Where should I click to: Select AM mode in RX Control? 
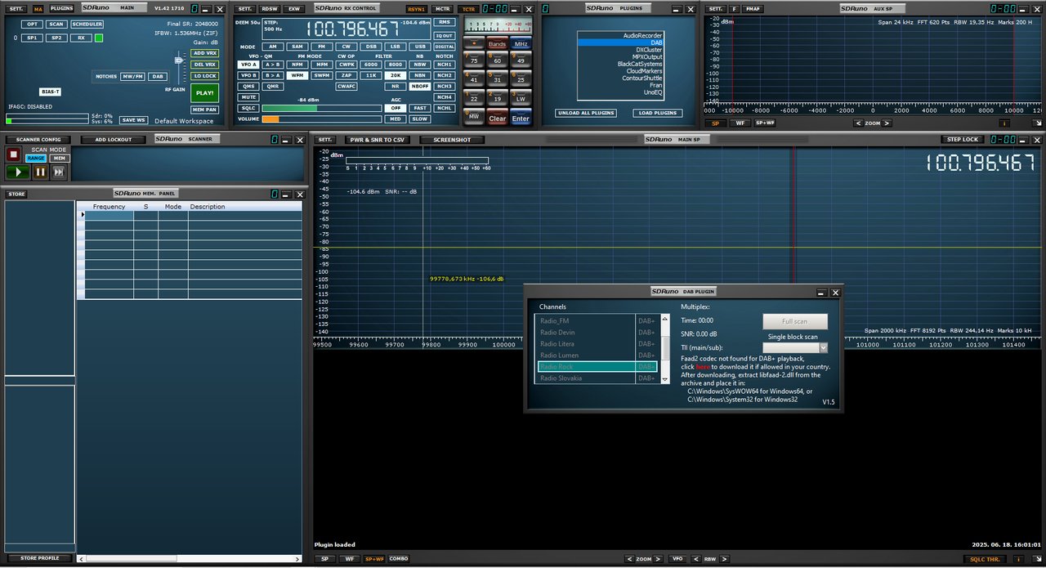(273, 47)
